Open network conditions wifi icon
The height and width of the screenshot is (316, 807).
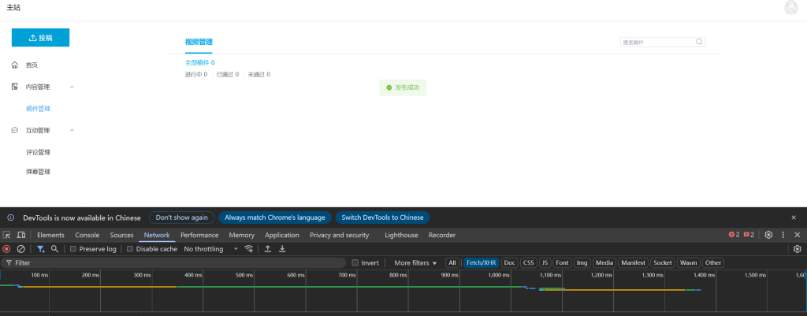pyautogui.click(x=249, y=249)
